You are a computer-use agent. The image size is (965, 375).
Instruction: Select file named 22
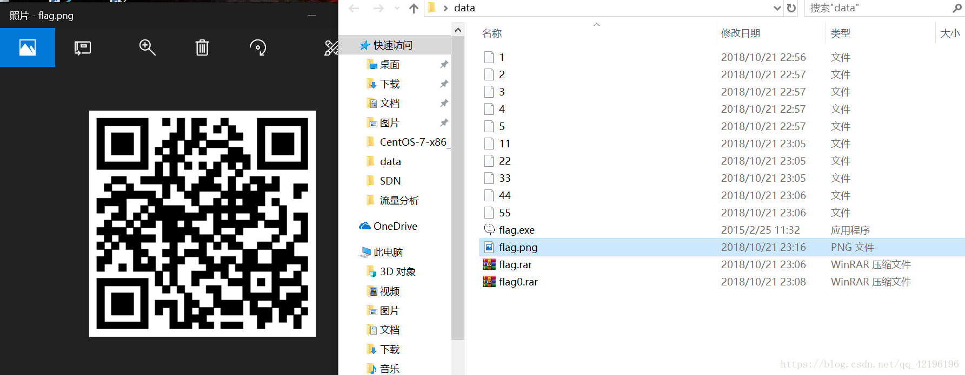tap(504, 161)
